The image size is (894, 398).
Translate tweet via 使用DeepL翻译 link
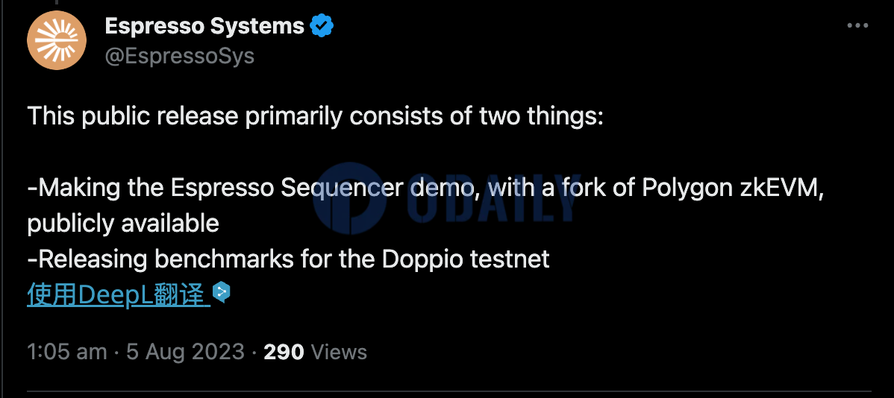point(118,295)
